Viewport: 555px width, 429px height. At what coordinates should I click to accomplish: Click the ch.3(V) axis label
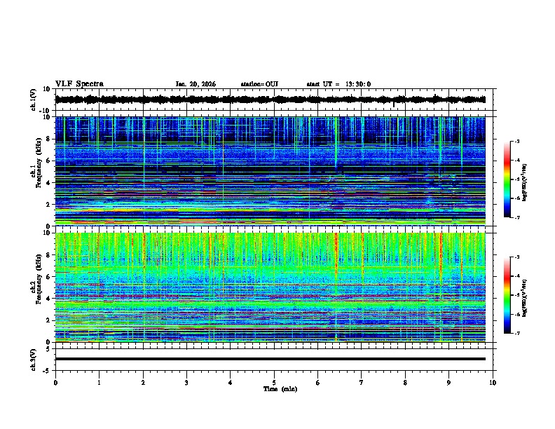(x=34, y=360)
